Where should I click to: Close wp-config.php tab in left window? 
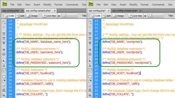22,11
